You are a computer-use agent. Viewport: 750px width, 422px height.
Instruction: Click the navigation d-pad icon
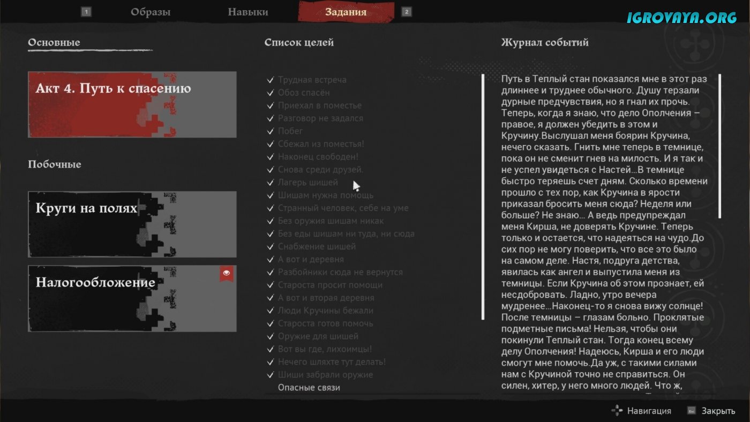click(x=617, y=411)
